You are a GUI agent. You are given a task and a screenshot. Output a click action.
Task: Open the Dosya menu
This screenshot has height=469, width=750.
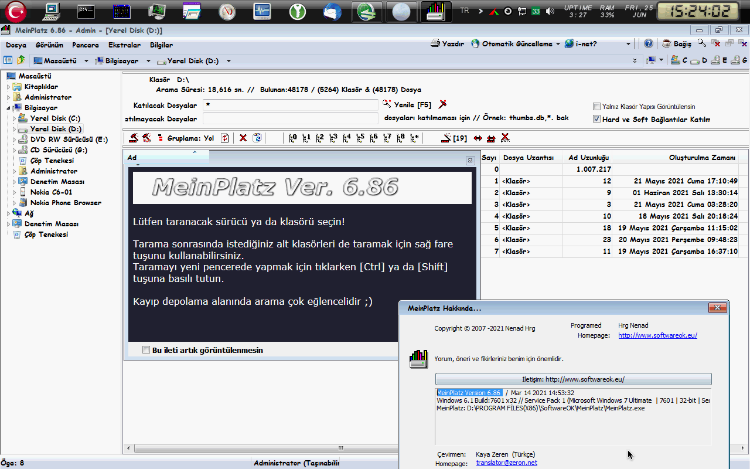(x=16, y=45)
